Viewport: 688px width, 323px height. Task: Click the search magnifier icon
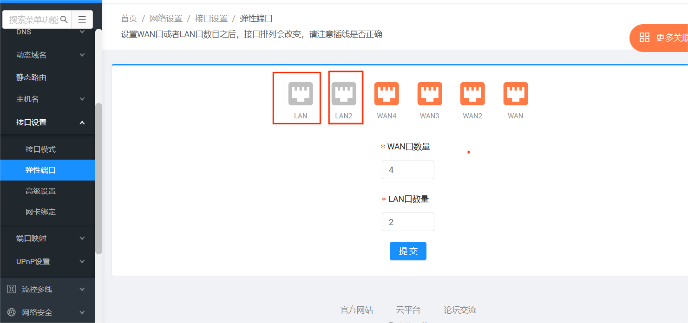tap(65, 19)
